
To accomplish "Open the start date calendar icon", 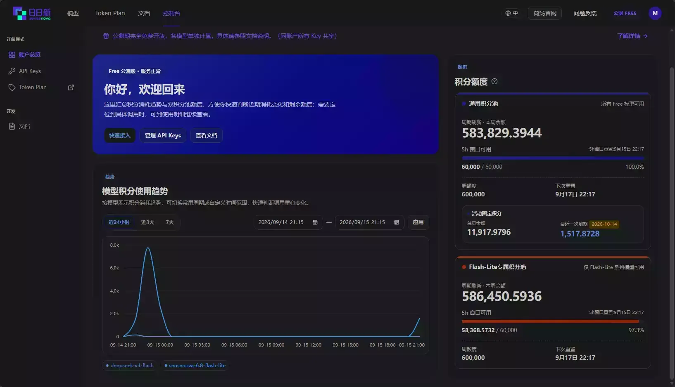I will pos(315,222).
